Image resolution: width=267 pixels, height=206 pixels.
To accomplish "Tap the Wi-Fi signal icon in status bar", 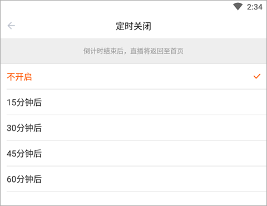I will coord(238,7).
